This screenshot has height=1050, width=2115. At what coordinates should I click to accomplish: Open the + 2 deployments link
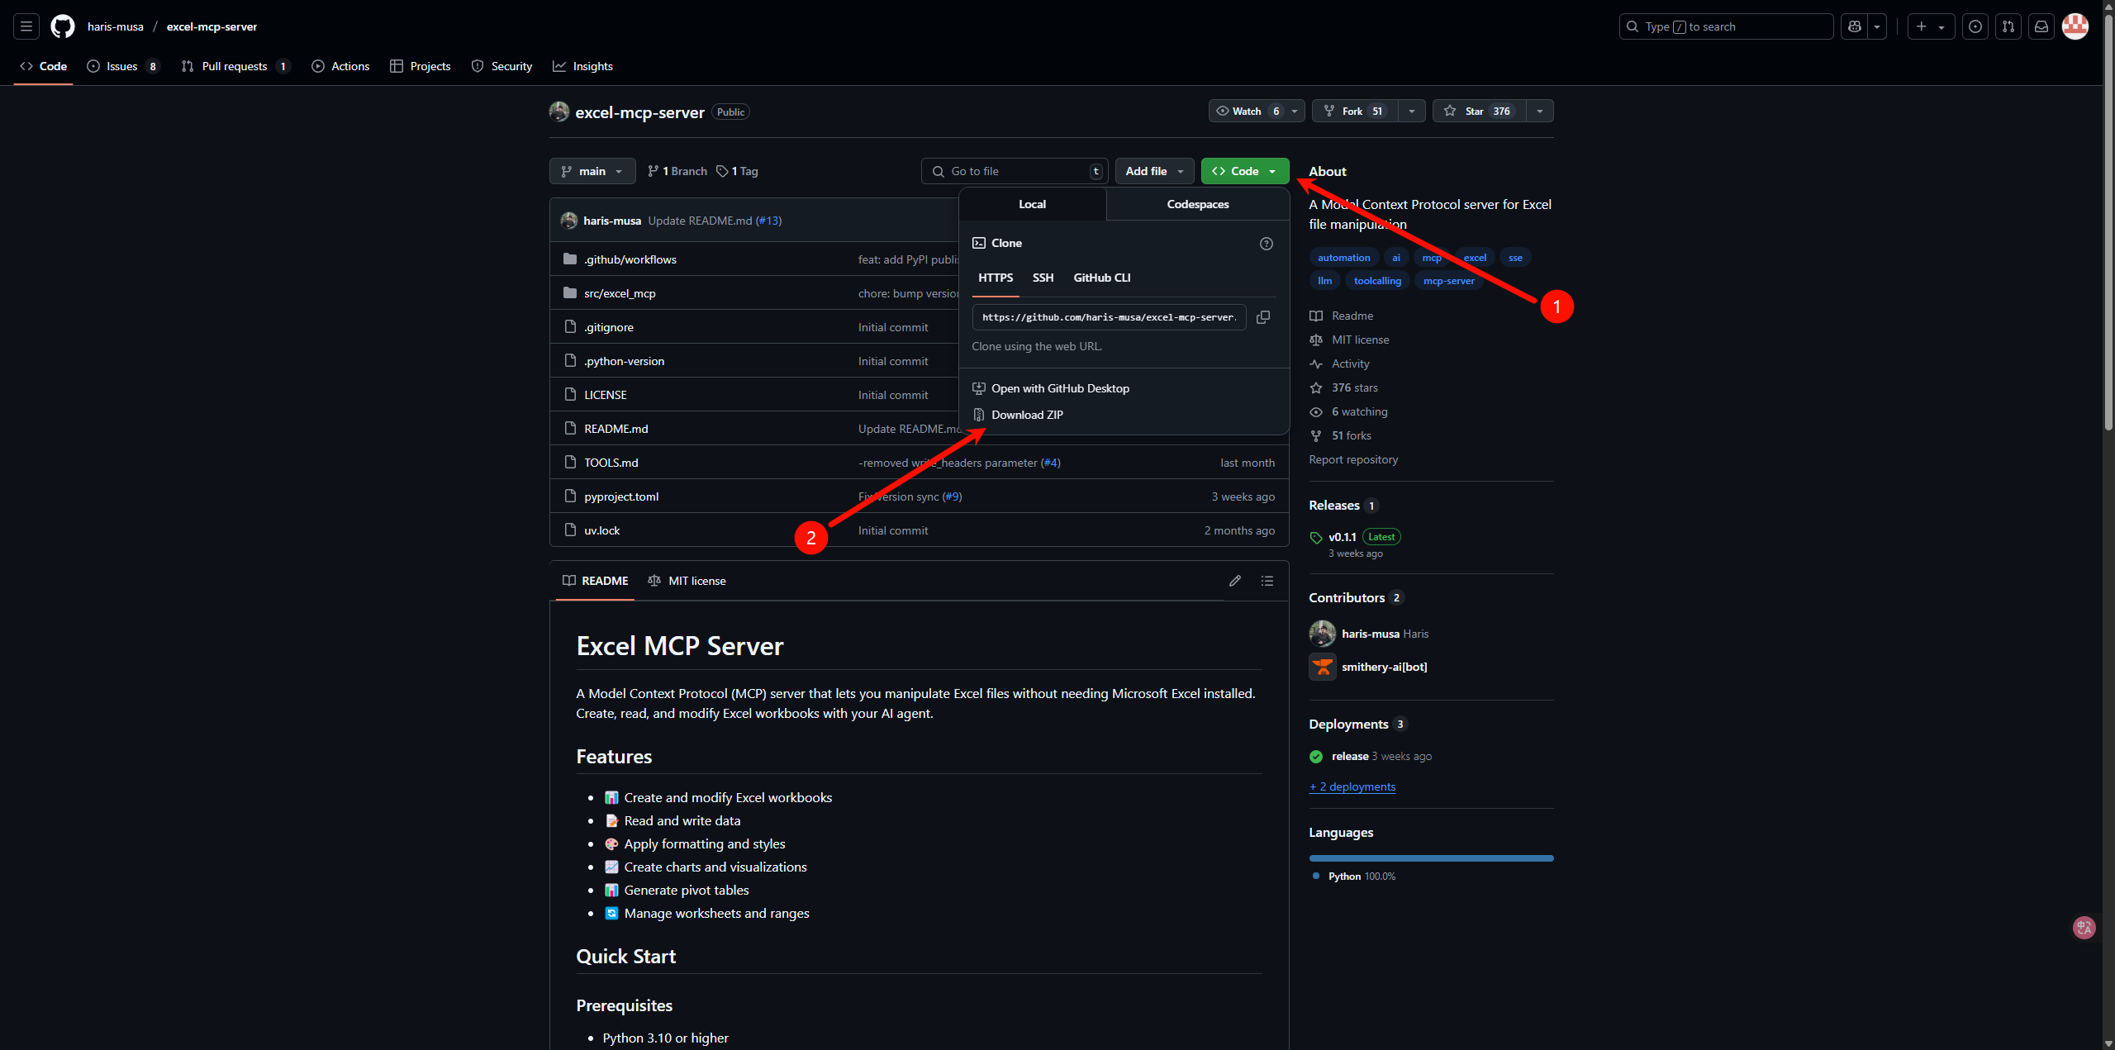[1352, 786]
